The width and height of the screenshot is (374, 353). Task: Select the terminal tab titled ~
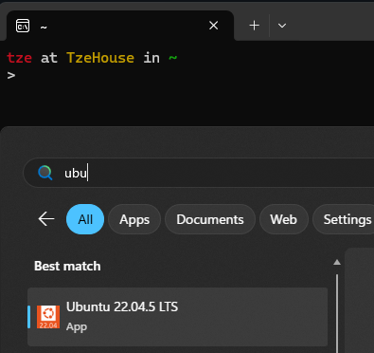[120, 26]
